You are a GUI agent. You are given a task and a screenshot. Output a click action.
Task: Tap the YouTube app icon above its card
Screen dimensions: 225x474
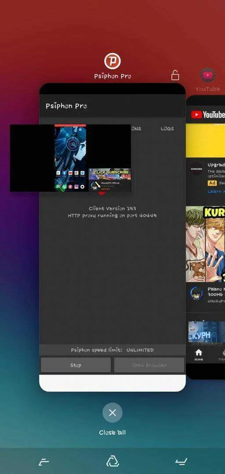[208, 75]
